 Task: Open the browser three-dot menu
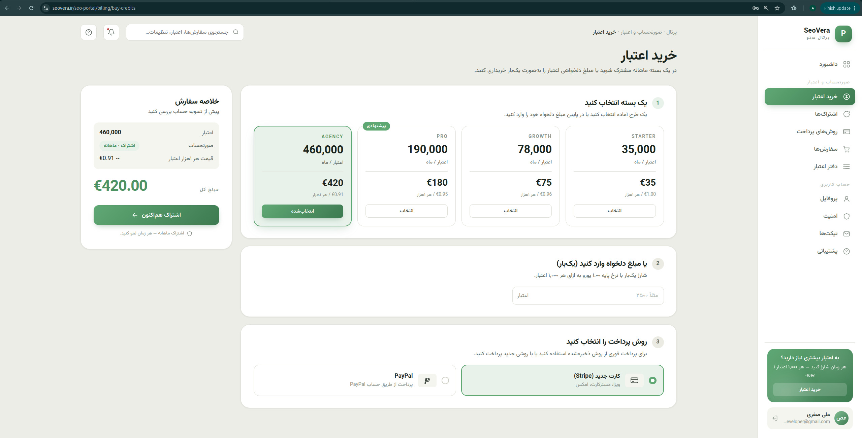(855, 8)
